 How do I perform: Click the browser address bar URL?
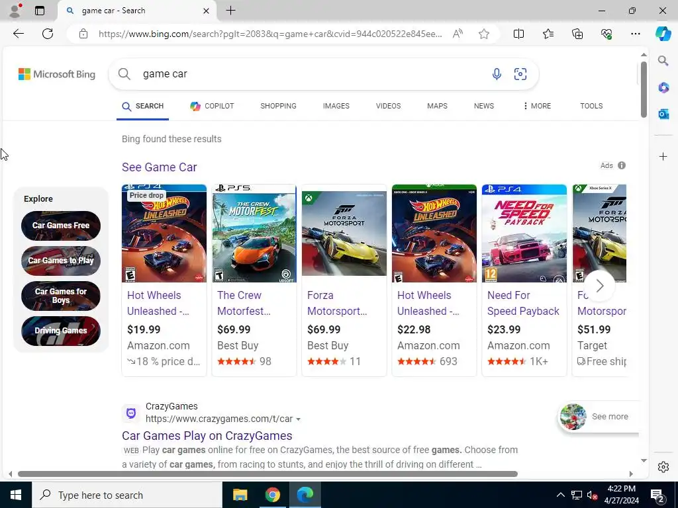pyautogui.click(x=270, y=34)
